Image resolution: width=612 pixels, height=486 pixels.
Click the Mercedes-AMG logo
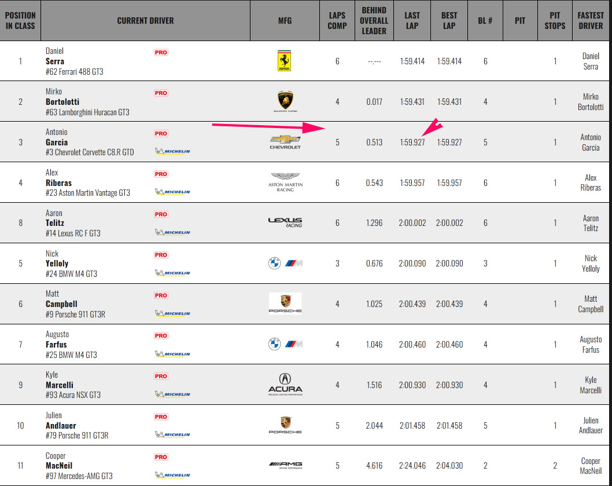285,465
